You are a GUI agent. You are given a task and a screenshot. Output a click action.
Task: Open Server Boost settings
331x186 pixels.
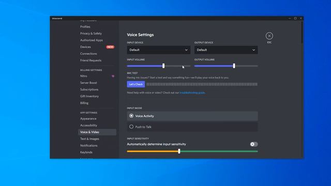pyautogui.click(x=88, y=83)
